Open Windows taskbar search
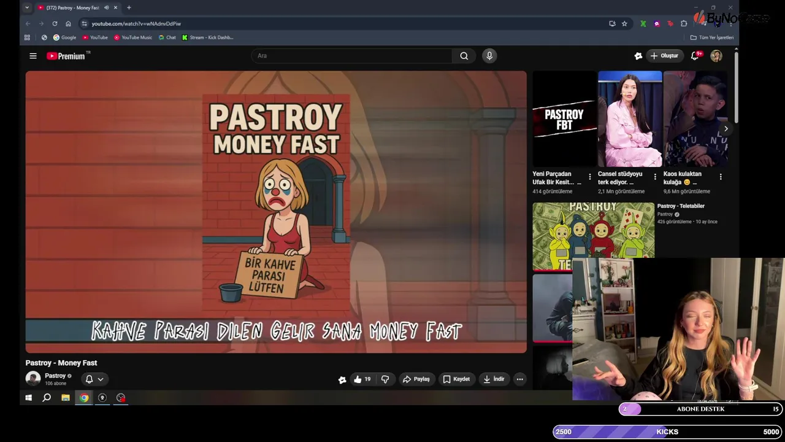 (47, 398)
